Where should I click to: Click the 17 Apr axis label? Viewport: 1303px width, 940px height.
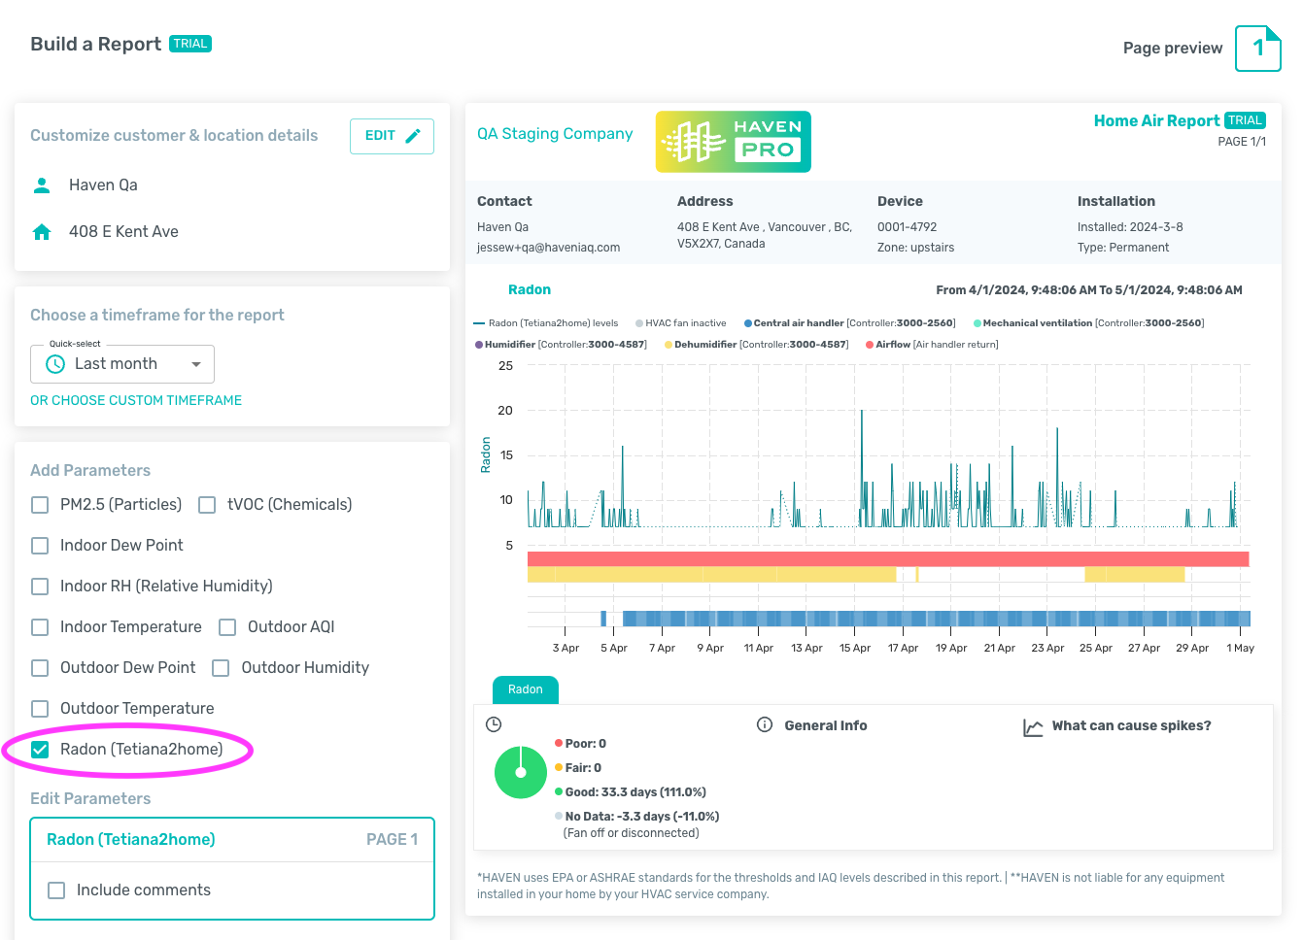point(903,648)
